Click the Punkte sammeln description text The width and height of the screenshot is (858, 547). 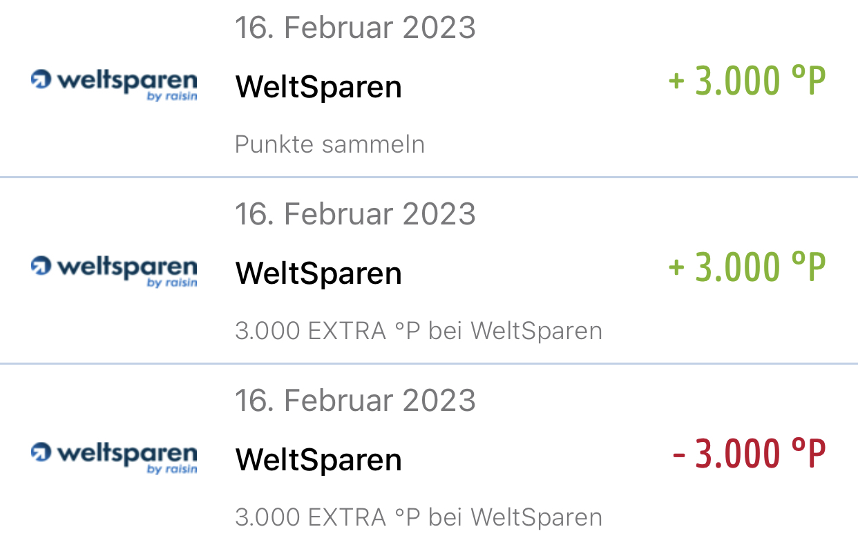330,144
